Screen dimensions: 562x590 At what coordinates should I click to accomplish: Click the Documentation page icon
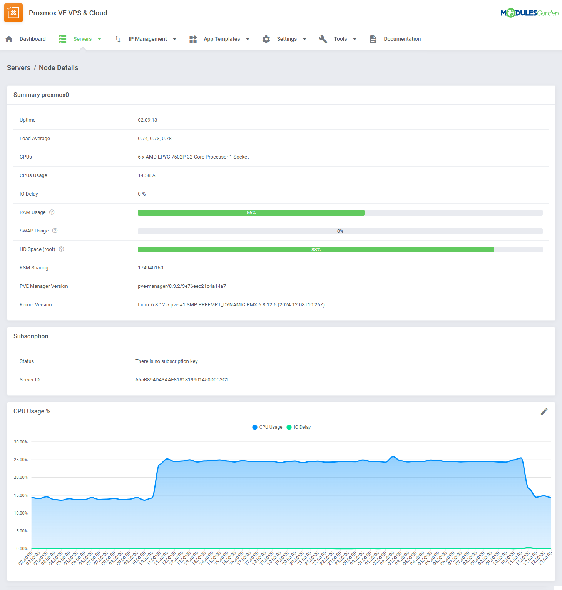click(373, 39)
